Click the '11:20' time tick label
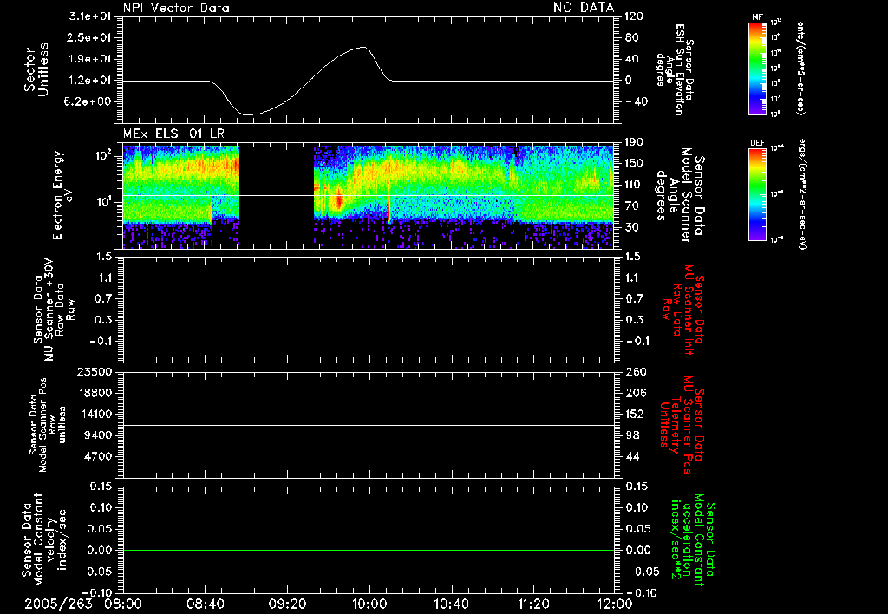Image resolution: width=888 pixels, height=614 pixels. (533, 604)
